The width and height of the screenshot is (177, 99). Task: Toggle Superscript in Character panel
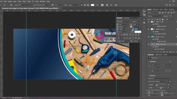click(x=130, y=35)
